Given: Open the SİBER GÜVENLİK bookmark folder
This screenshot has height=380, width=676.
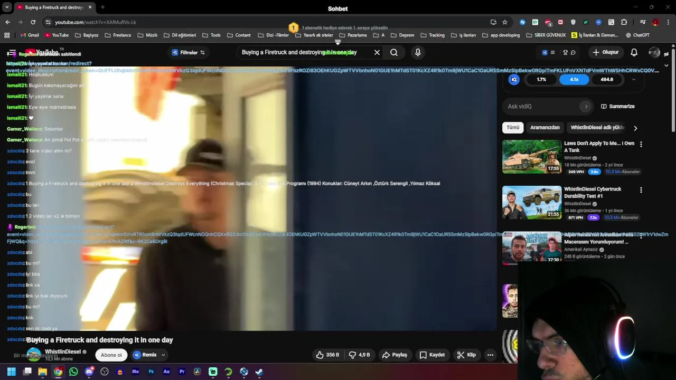Looking at the screenshot, I should (x=547, y=35).
